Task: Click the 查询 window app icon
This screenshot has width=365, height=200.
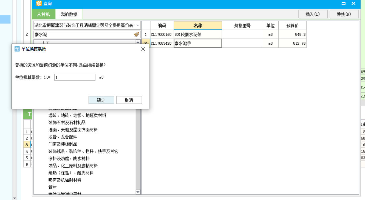Action: [x=39, y=4]
